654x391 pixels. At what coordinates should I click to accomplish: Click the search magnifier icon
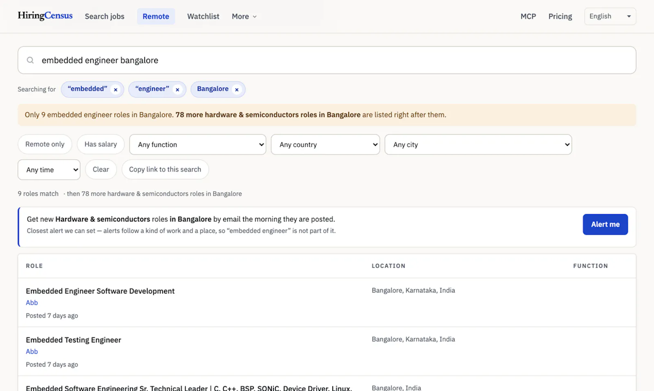coord(30,60)
